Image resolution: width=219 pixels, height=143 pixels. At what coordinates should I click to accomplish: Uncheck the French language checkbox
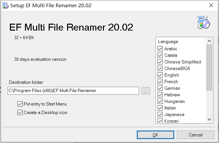[x=160, y=82]
